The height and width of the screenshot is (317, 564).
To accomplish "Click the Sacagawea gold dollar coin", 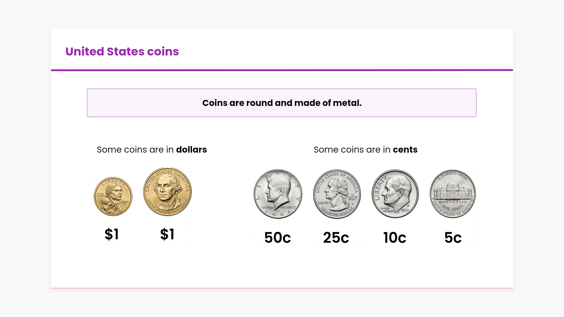I will [113, 196].
